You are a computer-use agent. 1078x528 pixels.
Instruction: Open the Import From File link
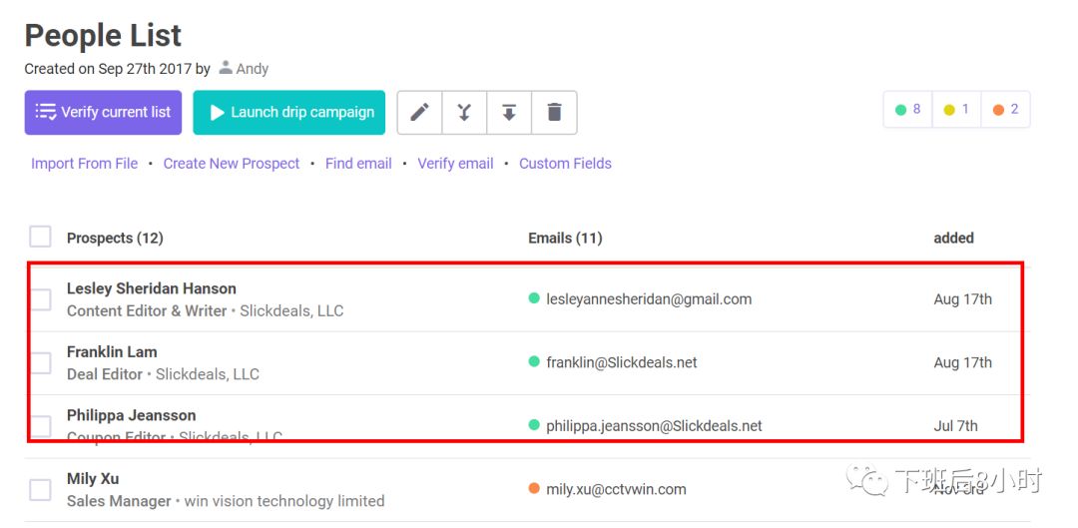[85, 164]
